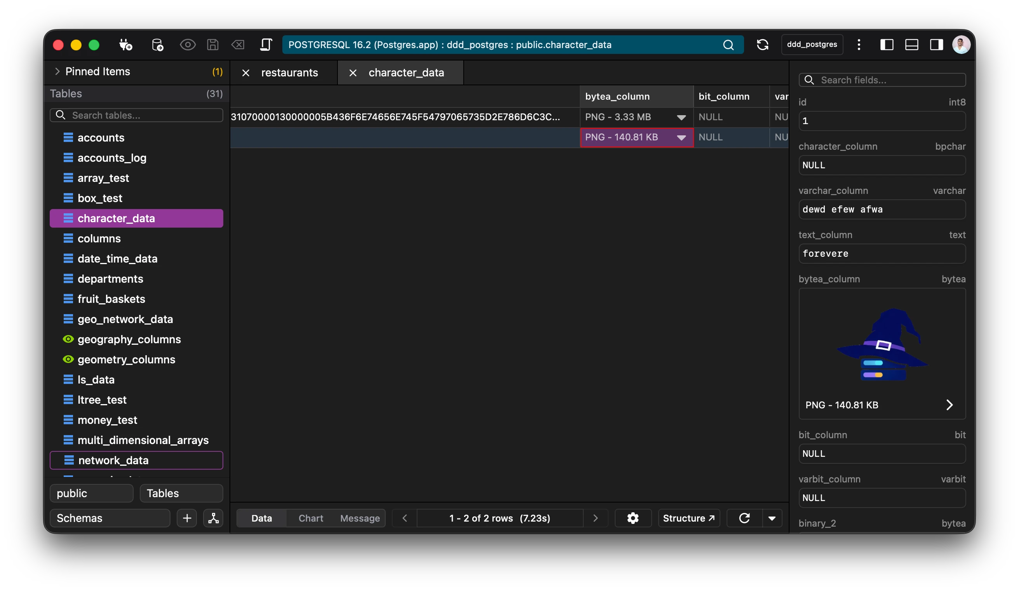Click the schema diagram icon
The image size is (1019, 591).
214,518
